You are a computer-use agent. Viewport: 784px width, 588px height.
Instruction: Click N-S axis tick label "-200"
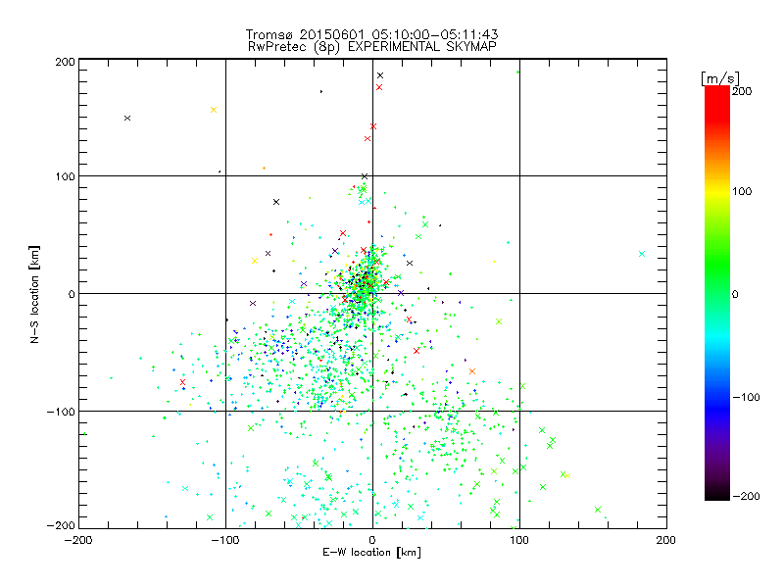(x=61, y=525)
